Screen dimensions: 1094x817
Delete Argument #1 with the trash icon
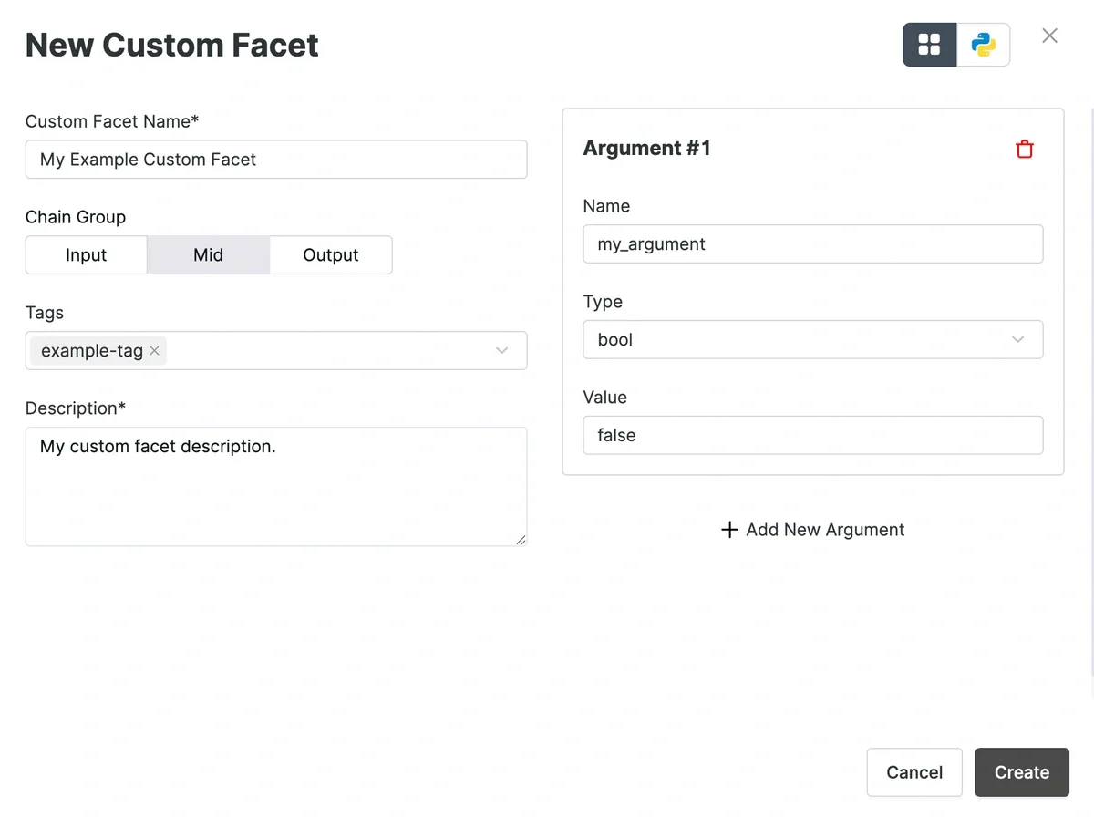coord(1025,149)
